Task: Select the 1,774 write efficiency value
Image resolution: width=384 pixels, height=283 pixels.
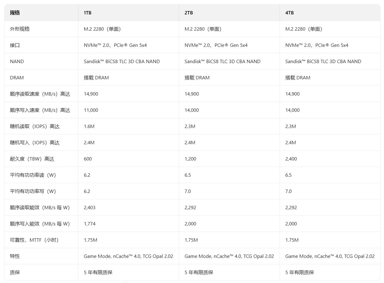Action: [90, 224]
